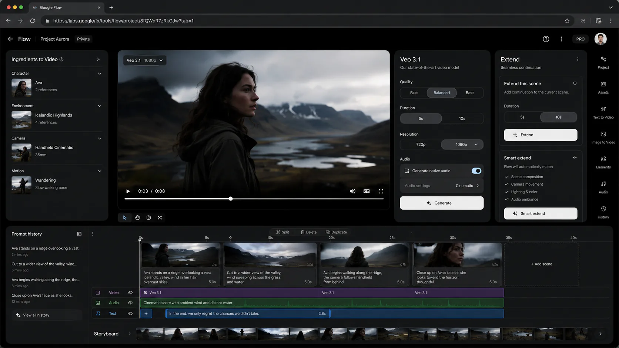
Task: Open Image to Video tool
Action: 603,137
